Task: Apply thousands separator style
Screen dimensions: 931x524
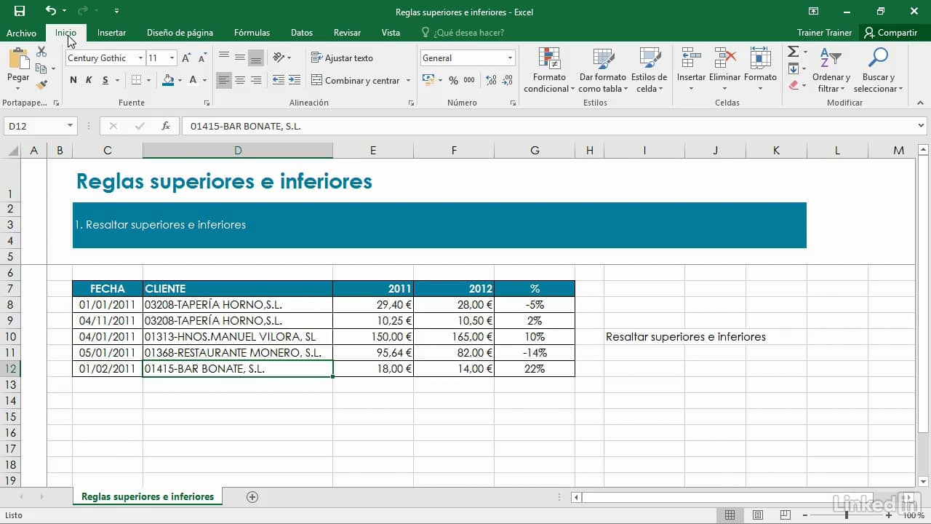Action: pyautogui.click(x=469, y=80)
